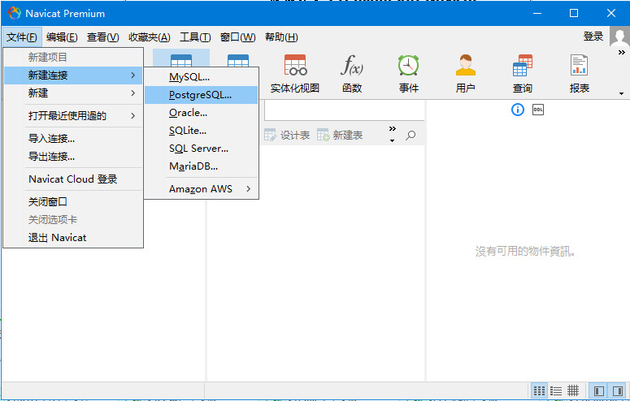This screenshot has width=630, height=401.
Task: Expand the Amazon AWS submenu arrow
Action: [x=249, y=188]
